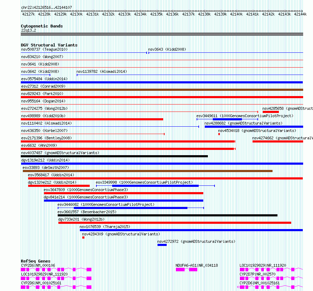
Task: Select the black esv3661557 (Besenbacher2015) bar
Action: point(167,215)
